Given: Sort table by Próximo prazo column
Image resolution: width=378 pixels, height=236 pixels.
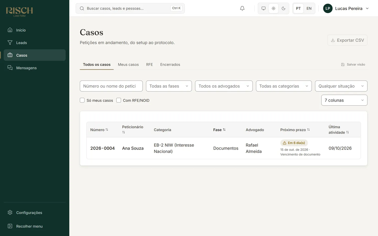Looking at the screenshot, I should tap(295, 130).
